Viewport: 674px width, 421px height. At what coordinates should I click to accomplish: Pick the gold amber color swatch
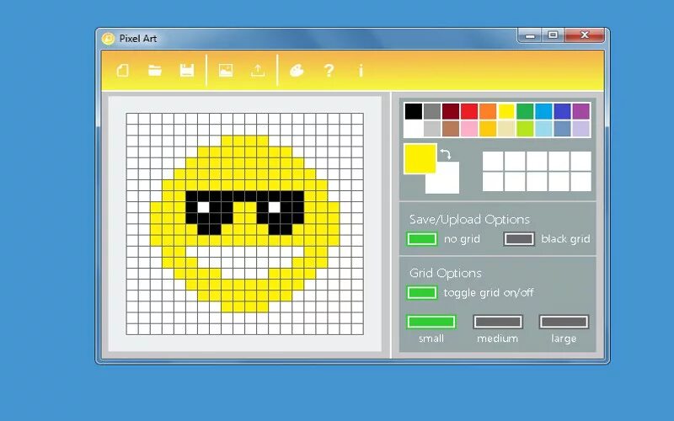point(488,129)
